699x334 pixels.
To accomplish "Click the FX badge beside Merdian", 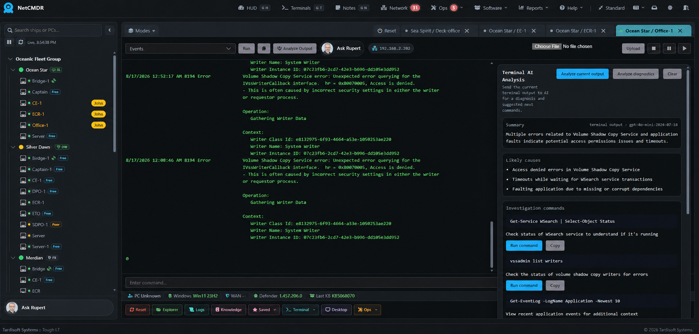I will pyautogui.click(x=52, y=258).
